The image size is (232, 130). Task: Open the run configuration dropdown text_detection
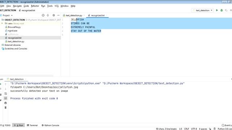[203, 10]
